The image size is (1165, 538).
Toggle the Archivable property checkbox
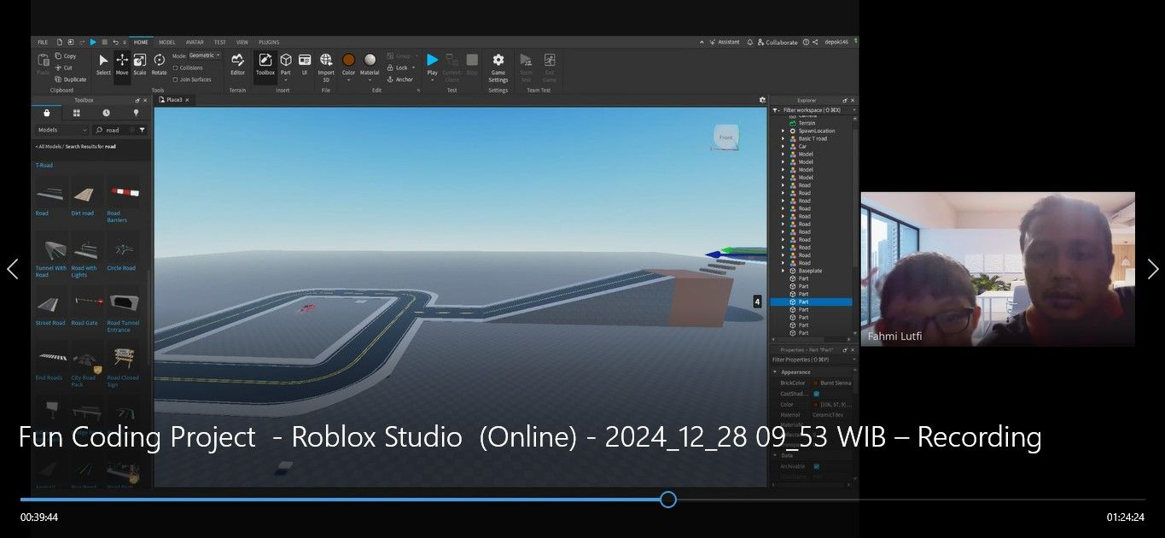tap(817, 466)
